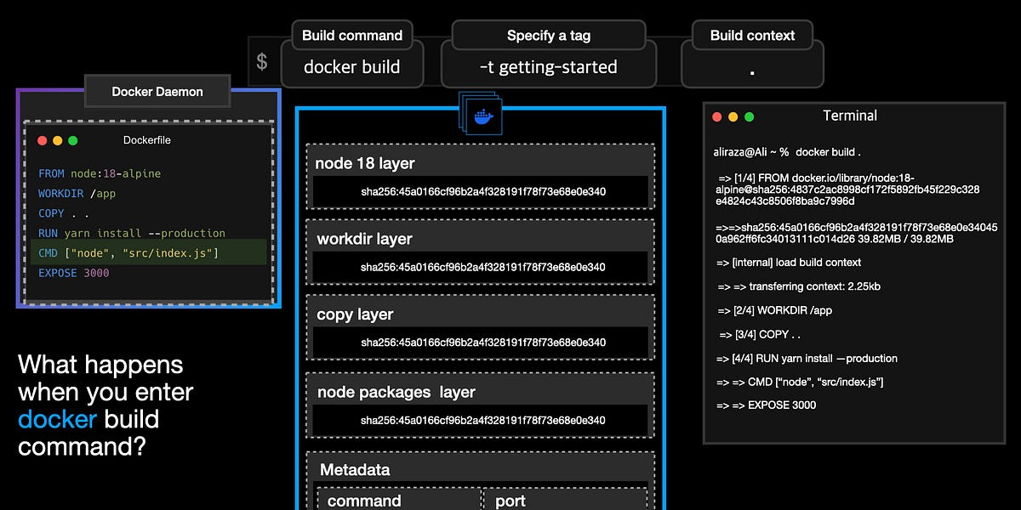The height and width of the screenshot is (510, 1021).
Task: Click the Docker whale icon above the layers panel
Action: pyautogui.click(x=482, y=117)
